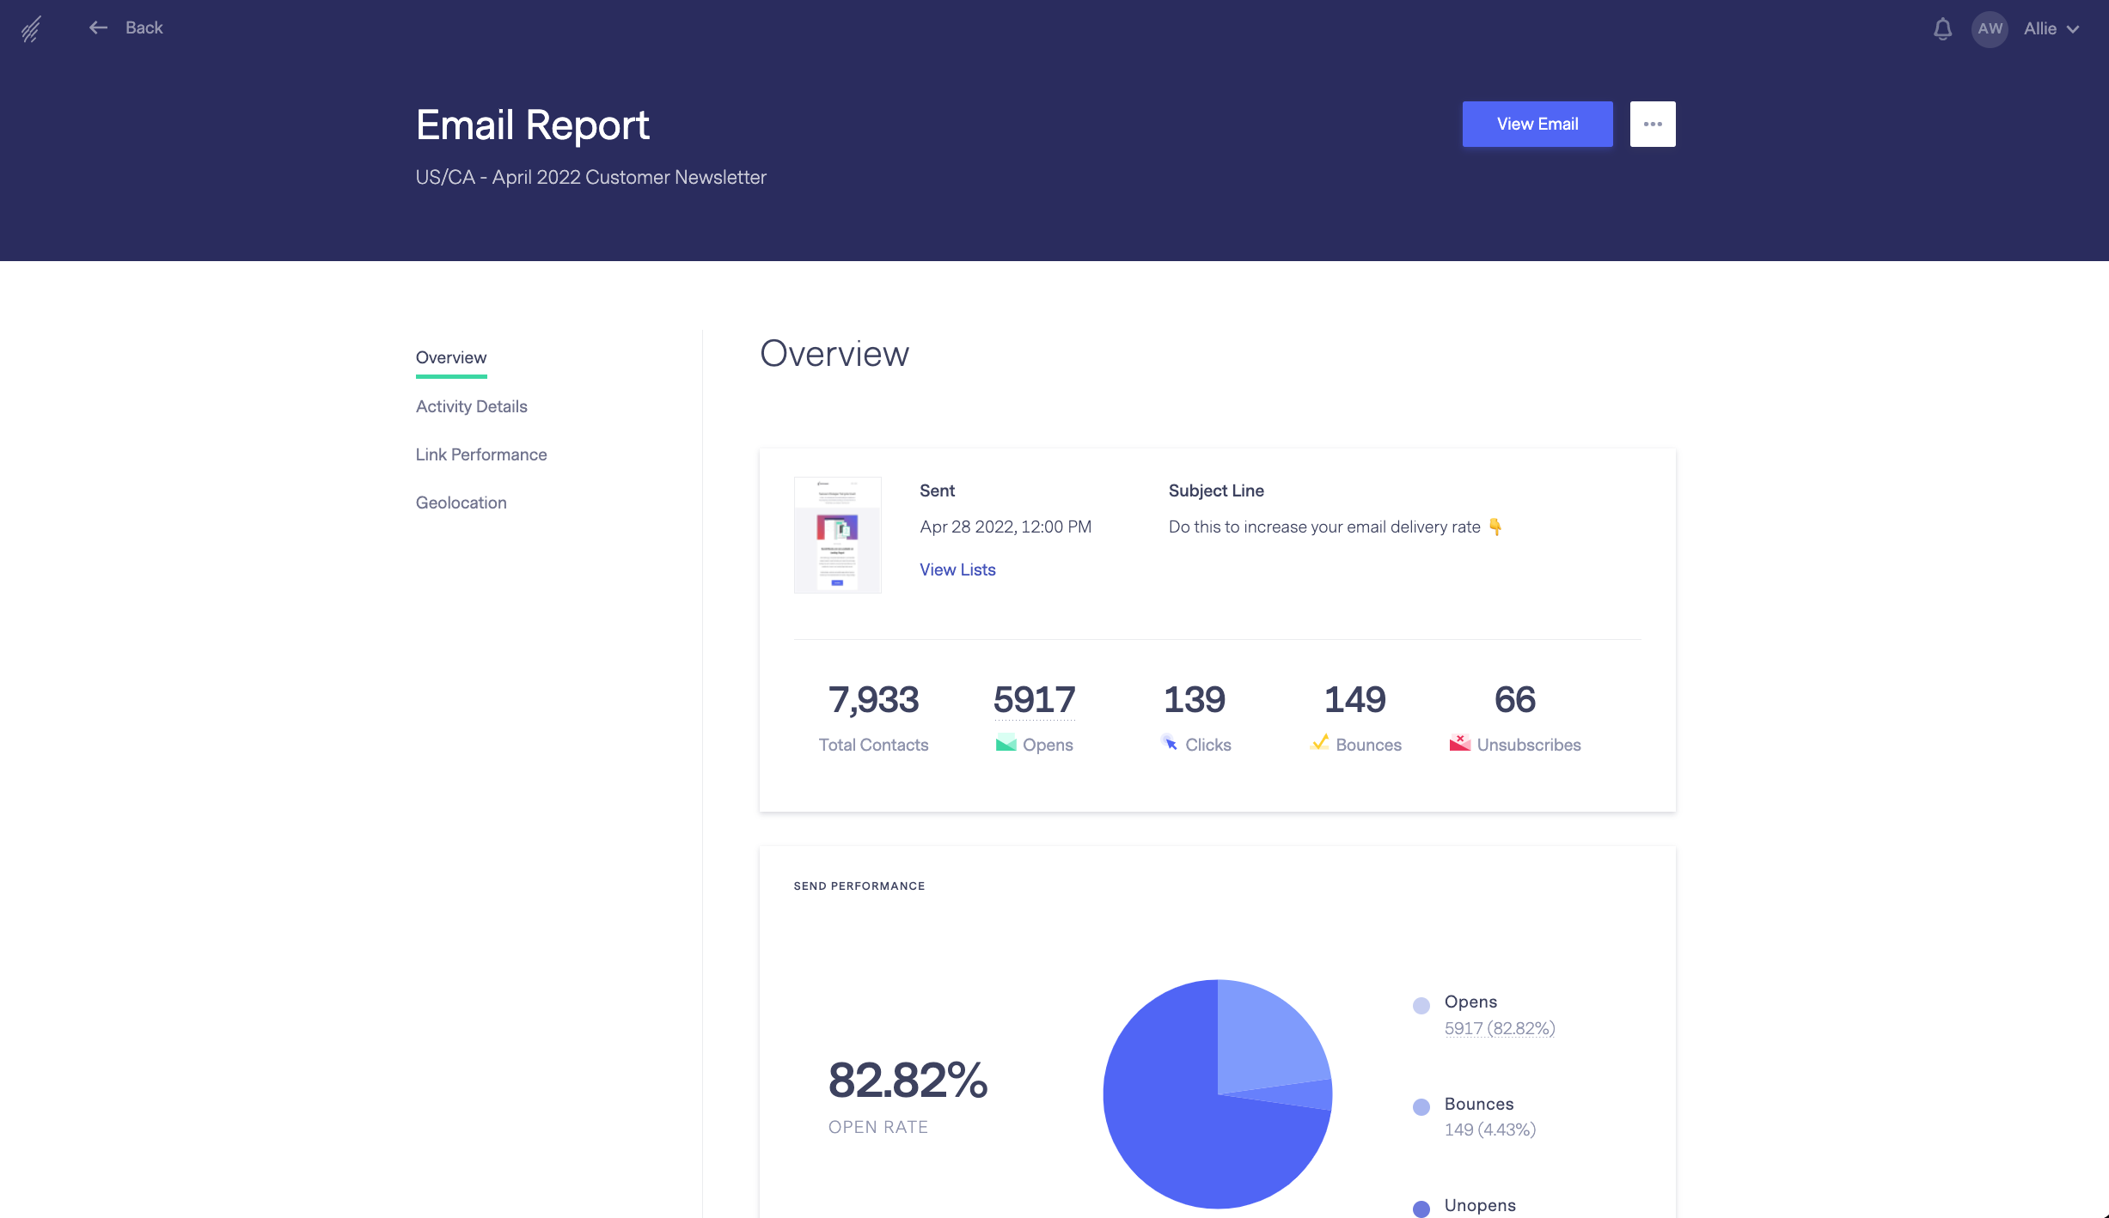
Task: Expand the Geolocation section
Action: tap(462, 503)
